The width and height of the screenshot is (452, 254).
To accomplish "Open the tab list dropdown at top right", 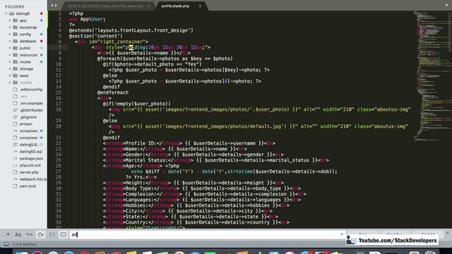I will click(447, 5).
